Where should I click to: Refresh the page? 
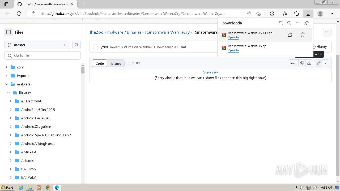coord(19,14)
